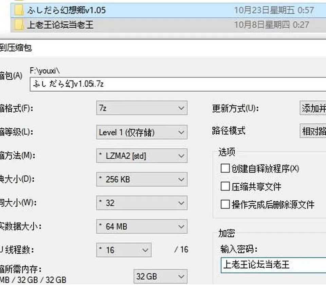The width and height of the screenshot is (326, 285).
Task: Click the password field containing 上老王论坛当老王
Action: click(x=273, y=265)
